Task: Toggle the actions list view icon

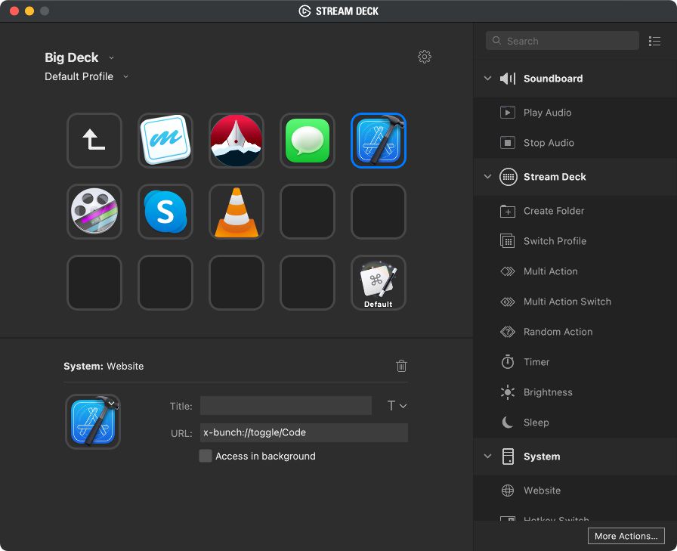Action: click(654, 41)
